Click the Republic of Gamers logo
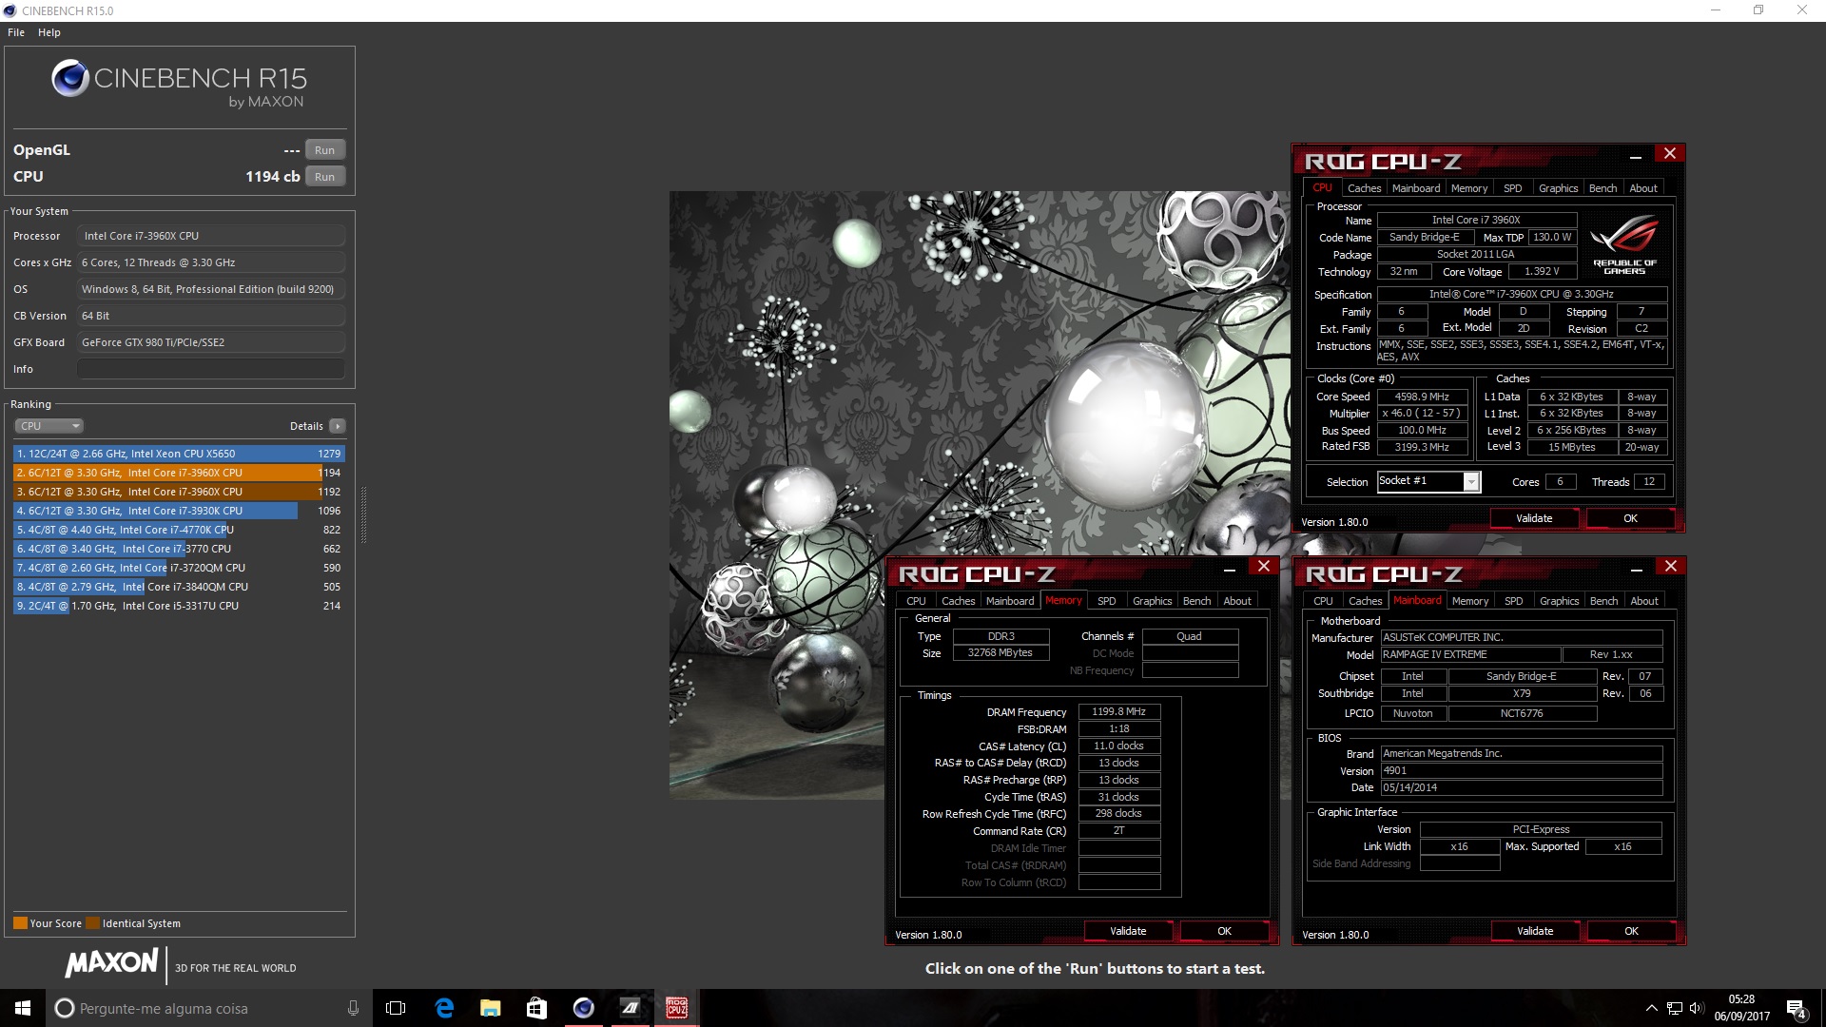This screenshot has height=1027, width=1826. point(1624,246)
